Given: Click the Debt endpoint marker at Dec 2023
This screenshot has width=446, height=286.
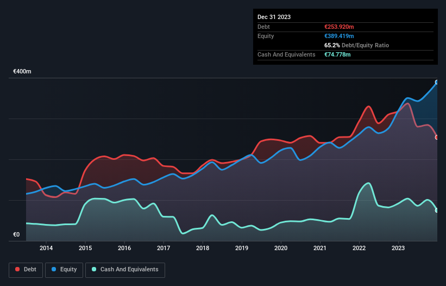Looking at the screenshot, I should coord(437,138).
